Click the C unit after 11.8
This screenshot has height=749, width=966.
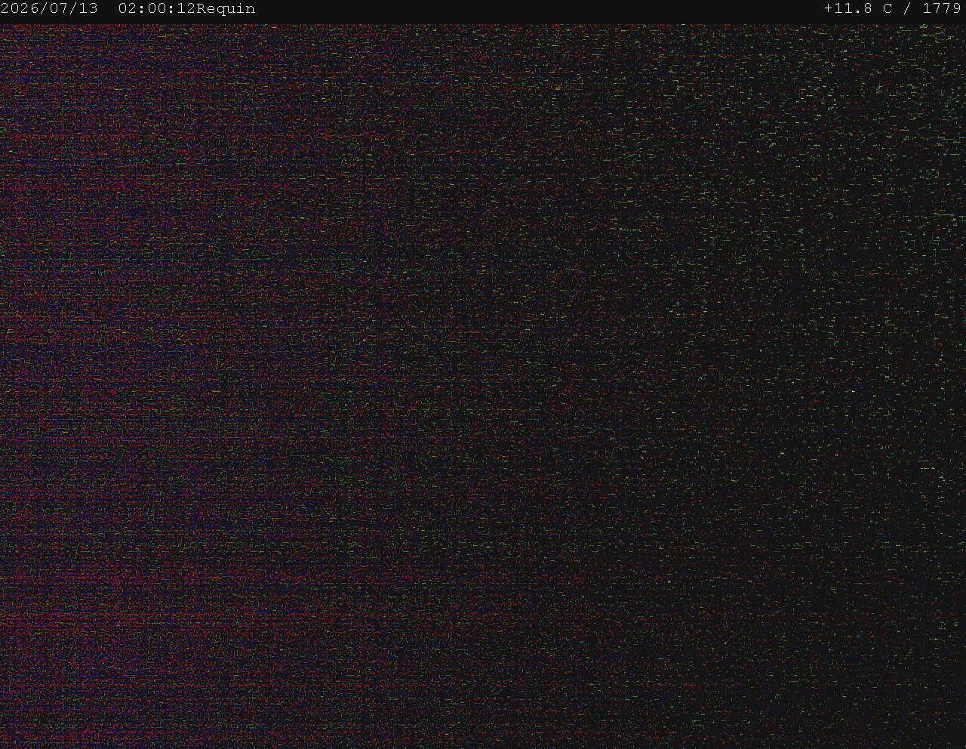888,9
